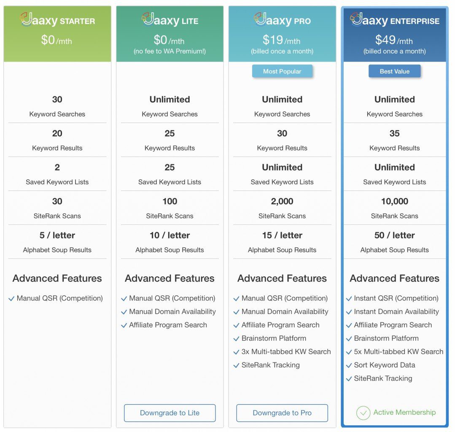Click checkmark next to Pro SiteRank Tracking
455x432 pixels.
click(x=236, y=365)
